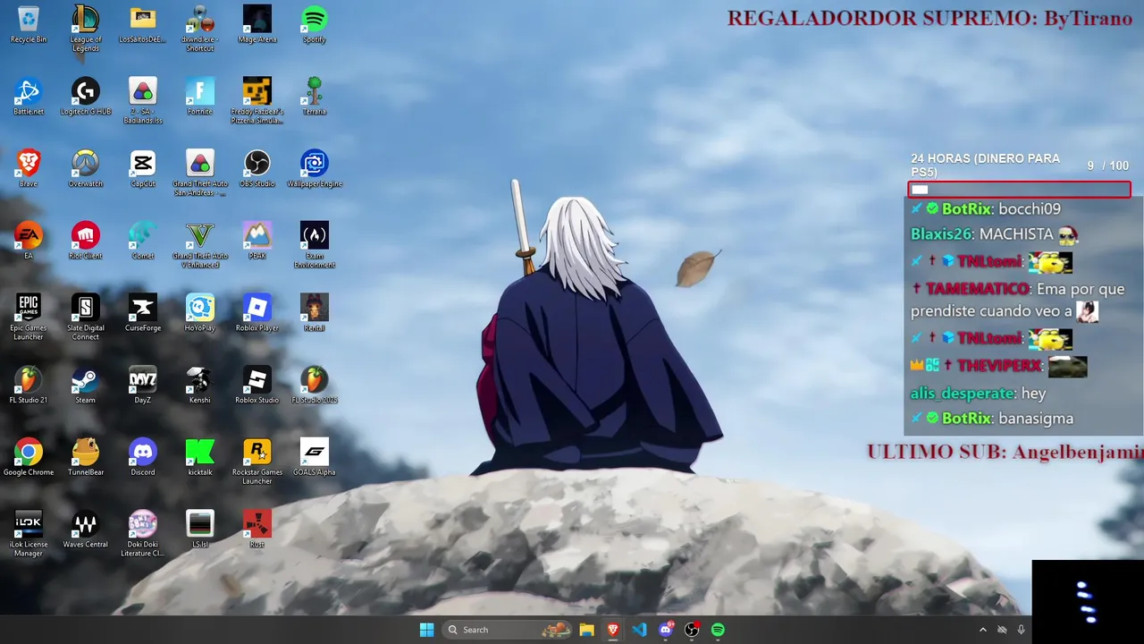Select the Rockstar Games Launcher icon
Viewport: 1144px width, 644px height.
point(257,462)
